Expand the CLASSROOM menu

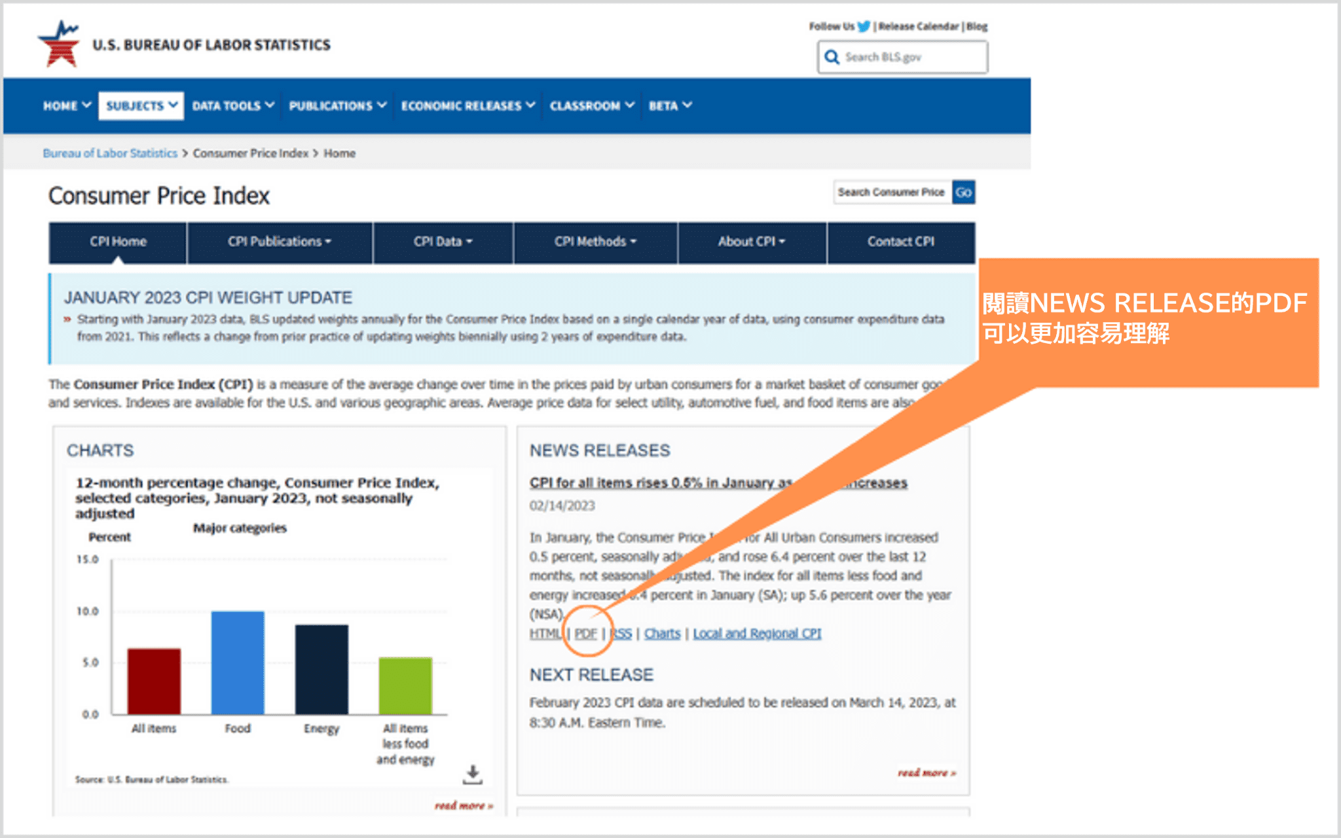(x=592, y=105)
